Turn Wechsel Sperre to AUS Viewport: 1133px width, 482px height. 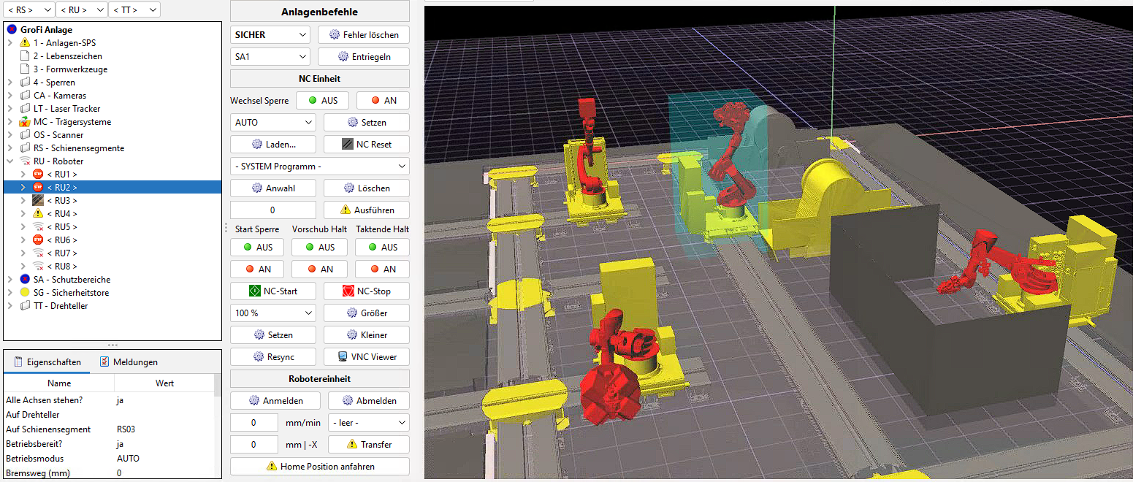(x=322, y=101)
